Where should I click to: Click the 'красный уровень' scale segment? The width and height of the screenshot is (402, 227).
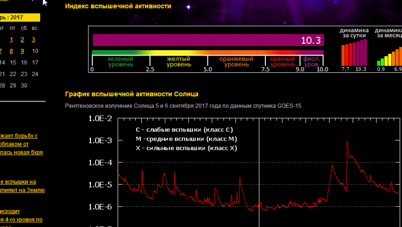(x=283, y=61)
